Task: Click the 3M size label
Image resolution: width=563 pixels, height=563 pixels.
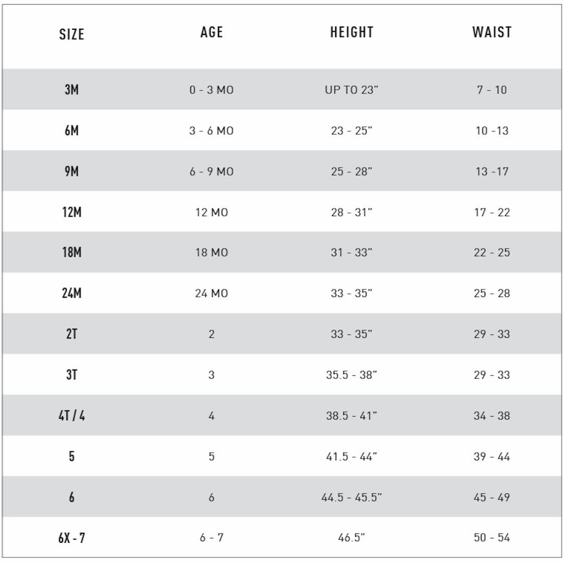Action: pyautogui.click(x=71, y=90)
